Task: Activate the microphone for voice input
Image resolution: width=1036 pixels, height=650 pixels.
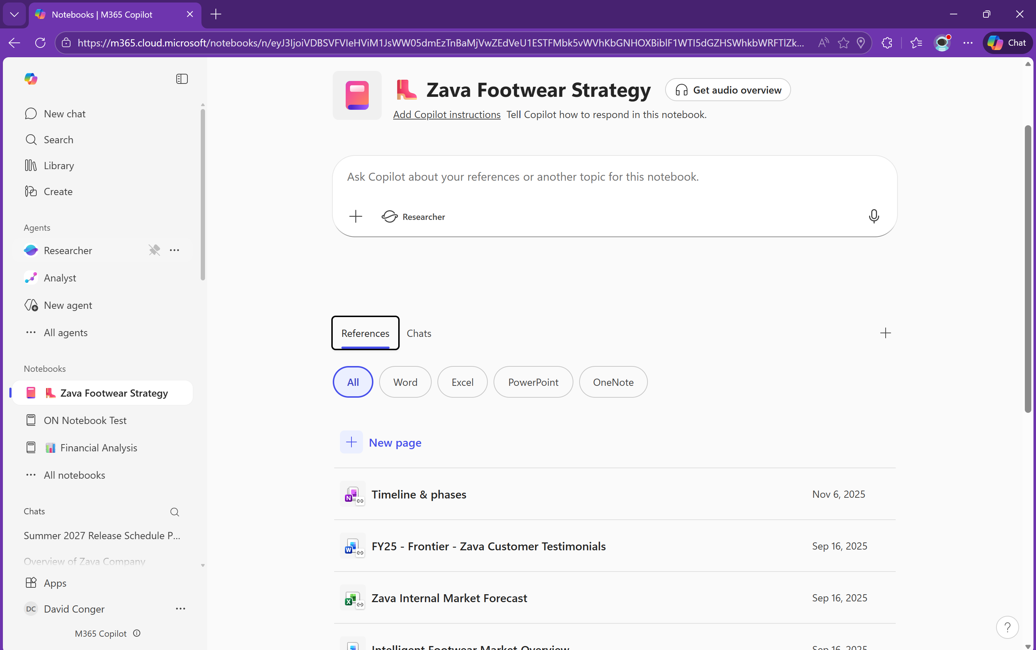Action: coord(873,216)
